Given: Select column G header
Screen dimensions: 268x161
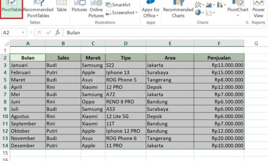Looking at the screenshot, I should click(256, 43).
